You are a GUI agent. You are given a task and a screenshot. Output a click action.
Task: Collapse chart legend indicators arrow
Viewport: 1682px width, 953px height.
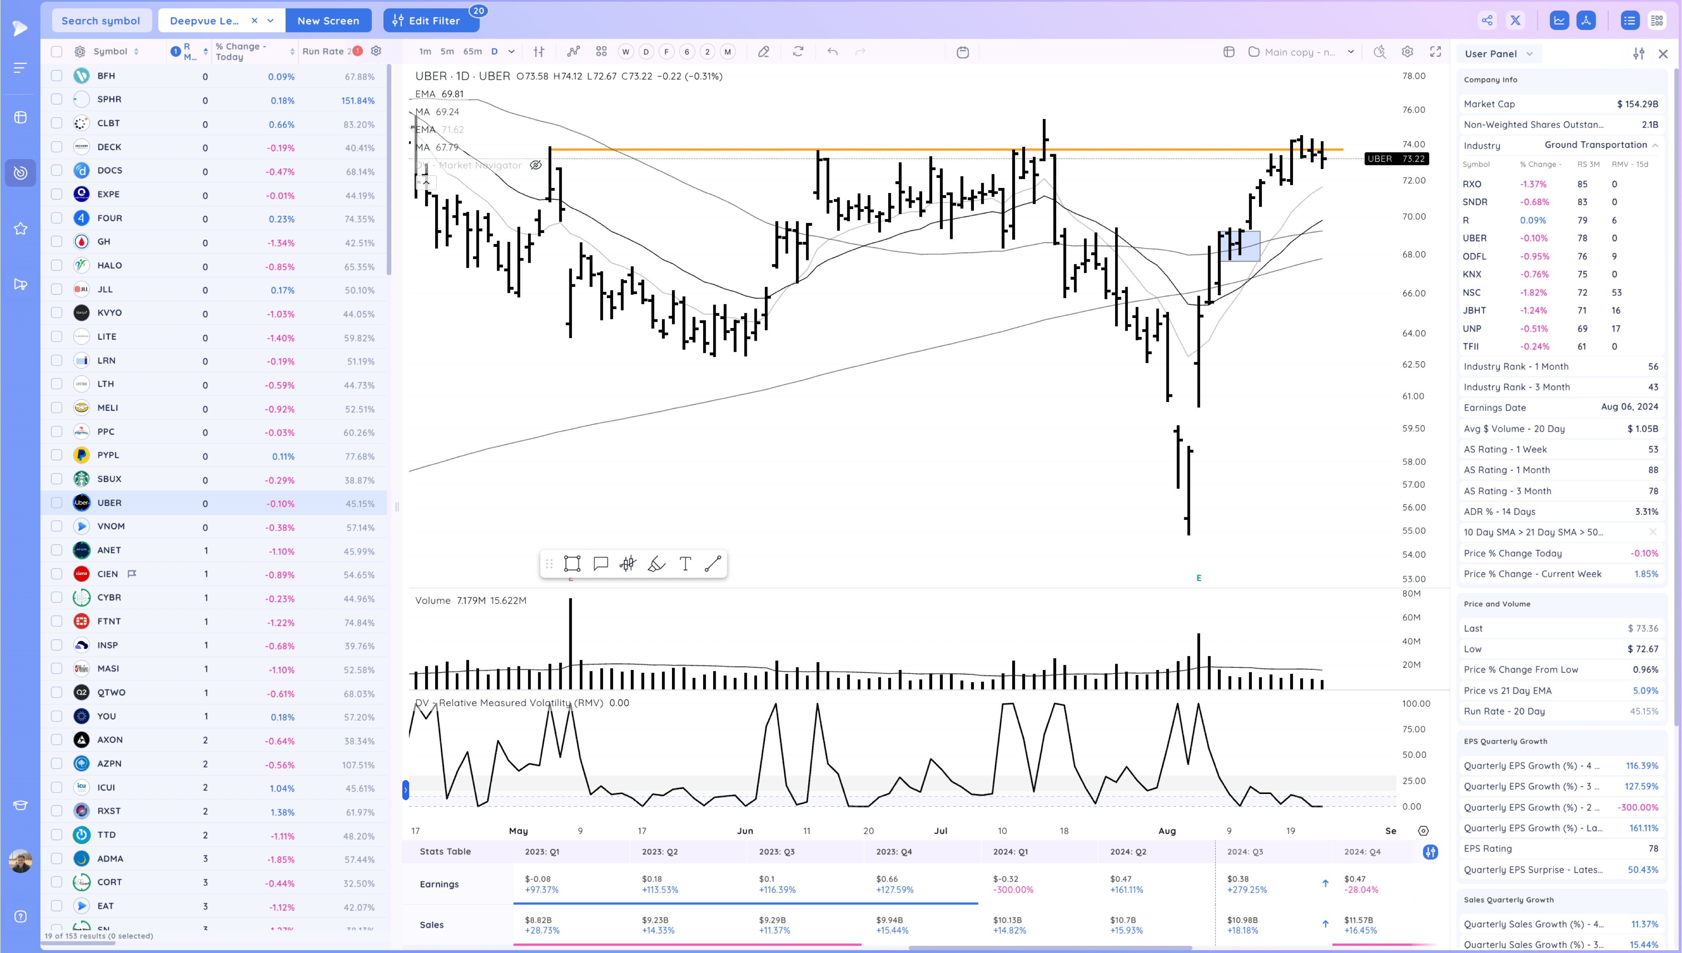426,183
